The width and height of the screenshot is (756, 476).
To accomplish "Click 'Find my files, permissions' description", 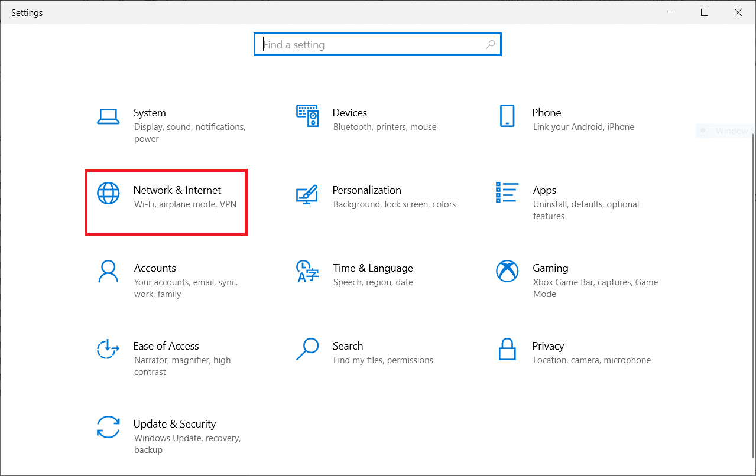I will coord(383,360).
